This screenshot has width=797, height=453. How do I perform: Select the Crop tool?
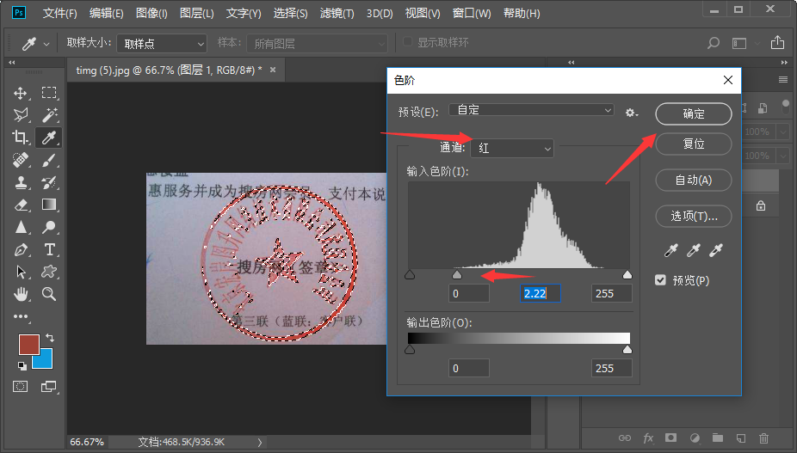pyautogui.click(x=21, y=138)
